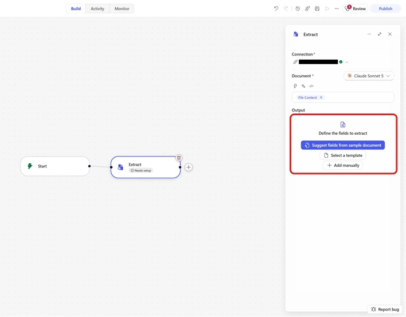Click Select a template button

pyautogui.click(x=343, y=155)
